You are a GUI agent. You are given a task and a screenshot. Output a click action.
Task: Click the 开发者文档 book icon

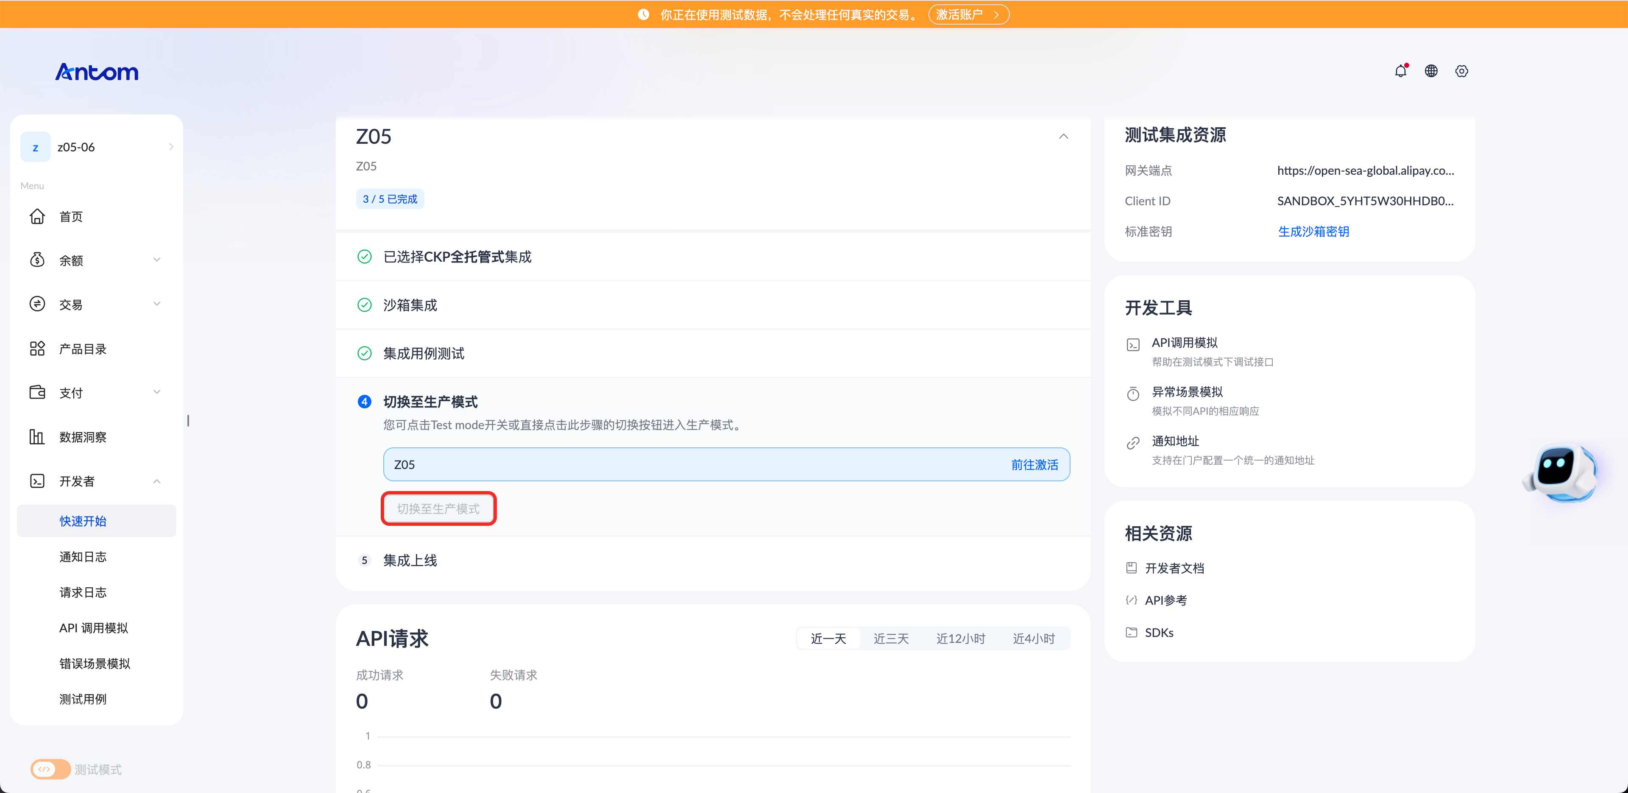click(1131, 568)
